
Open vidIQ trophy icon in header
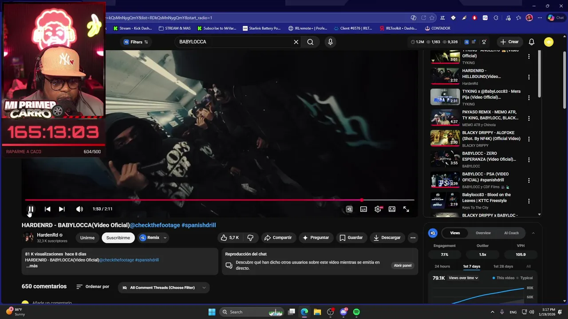pyautogui.click(x=484, y=42)
